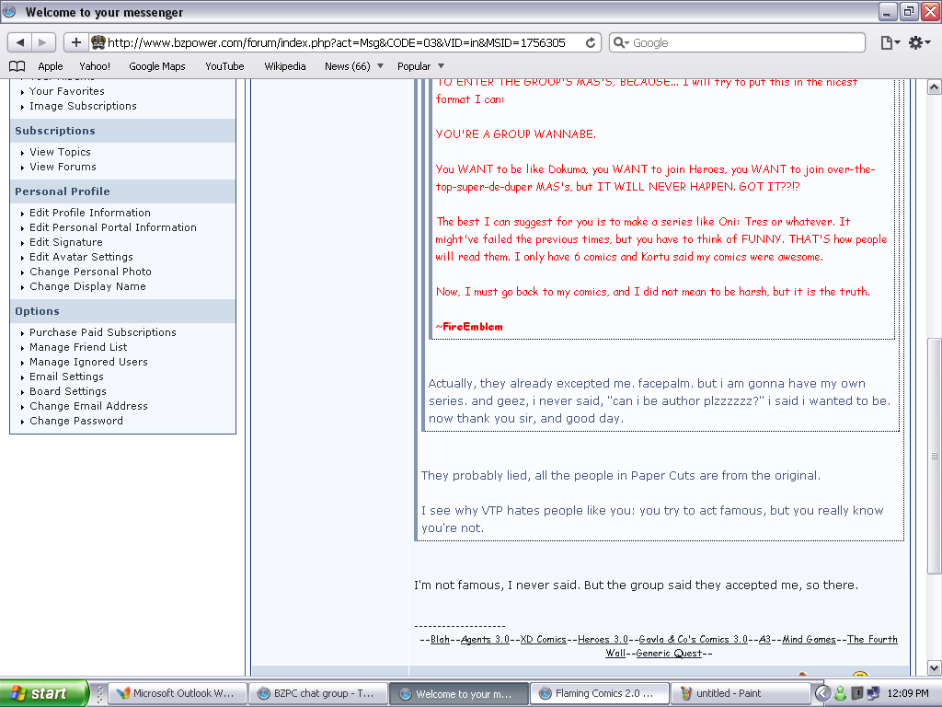This screenshot has height=707, width=942.
Task: Open Edit Profile Information
Action: (x=90, y=213)
